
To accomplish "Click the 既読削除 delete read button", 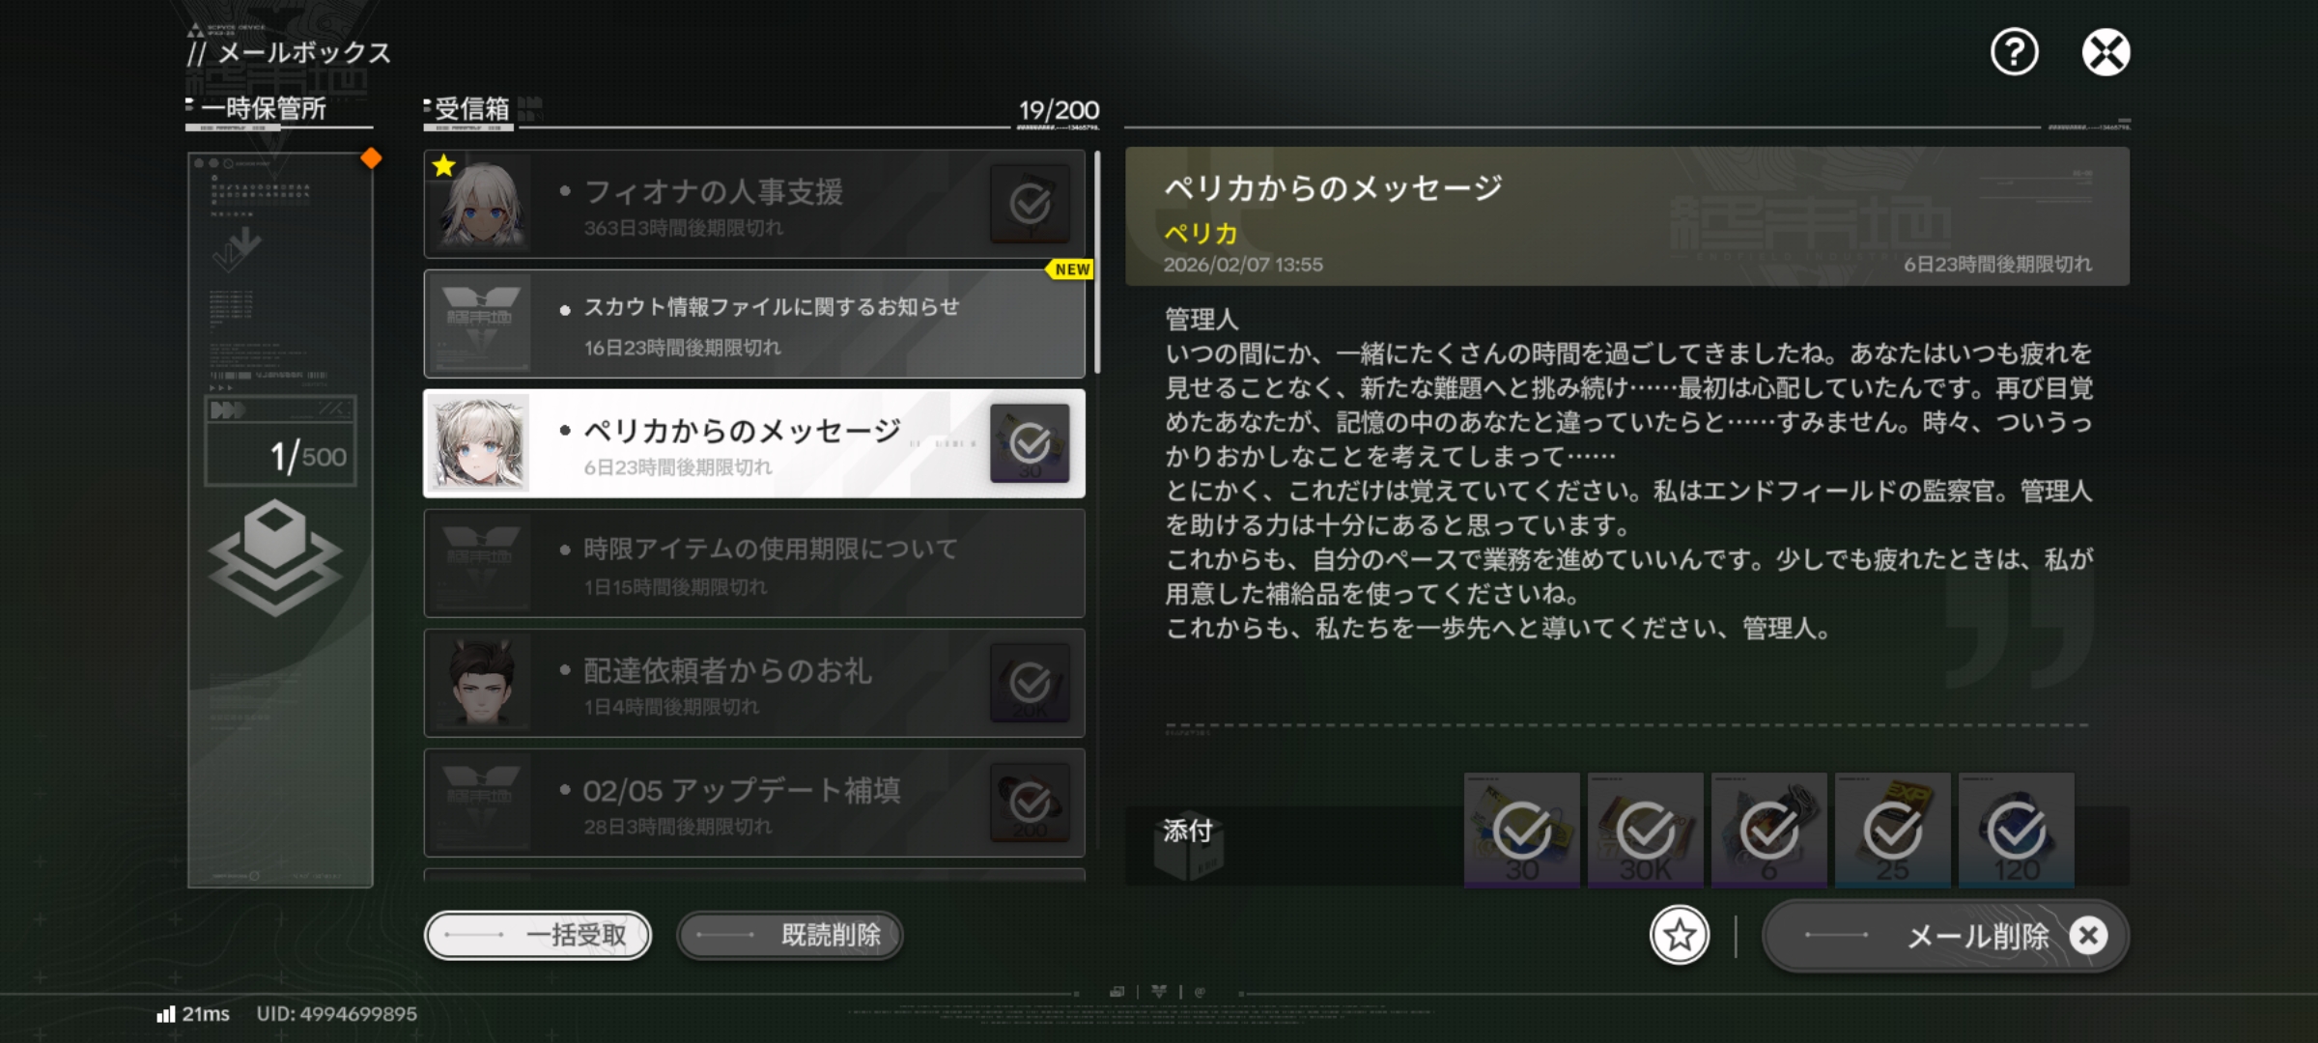I will pyautogui.click(x=790, y=935).
